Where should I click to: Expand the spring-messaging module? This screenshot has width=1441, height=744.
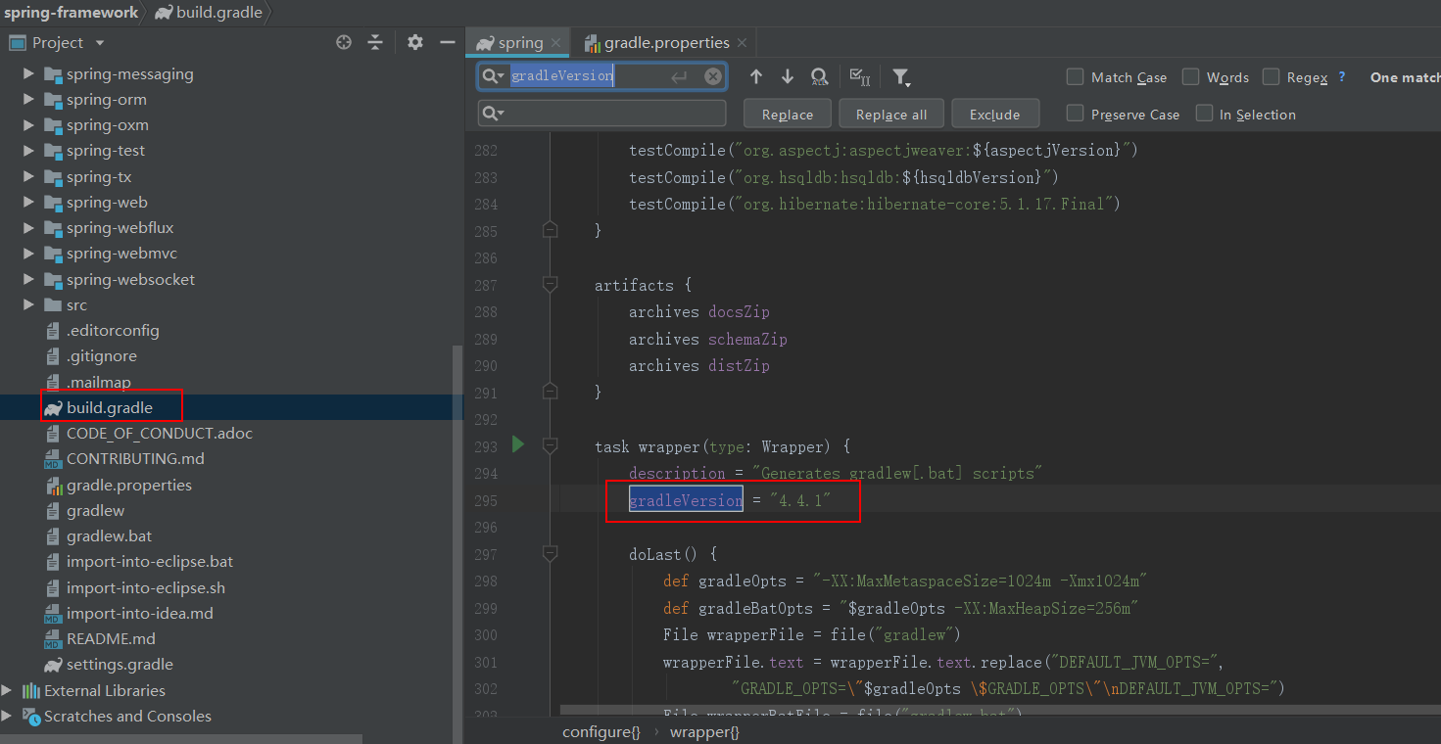28,73
